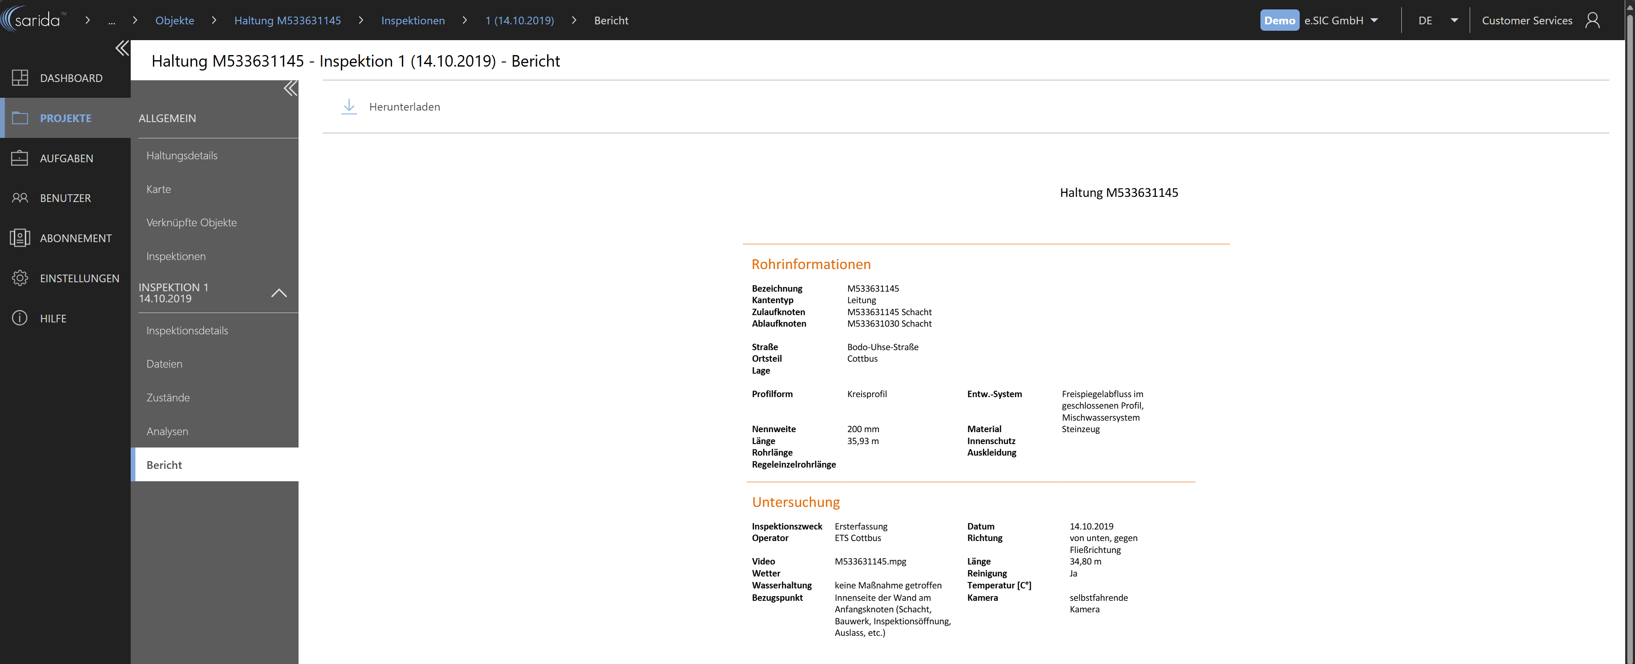Go to Haltung M533631145 breadcrumb link

coord(287,20)
